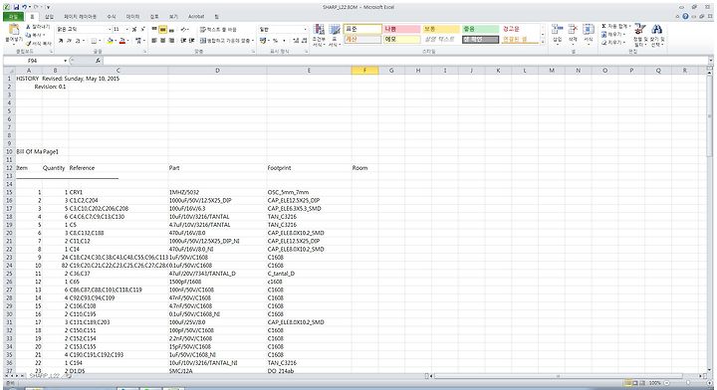Click the Increase Indent icon
Image resolution: width=717 pixels, height=390 pixels.
click(191, 41)
